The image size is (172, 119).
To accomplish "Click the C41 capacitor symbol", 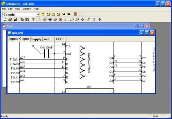I will coord(47,54).
